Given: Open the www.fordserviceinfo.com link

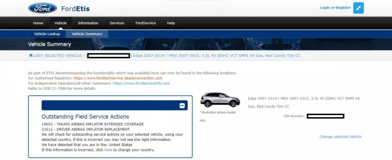Looking at the screenshot, I should point(141,83).
